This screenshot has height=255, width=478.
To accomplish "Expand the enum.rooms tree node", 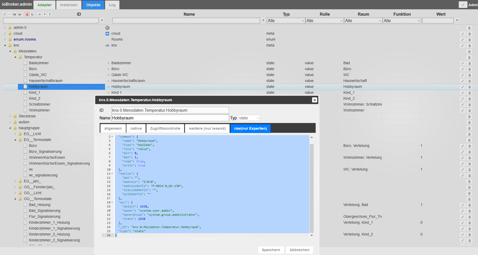I will pos(5,39).
